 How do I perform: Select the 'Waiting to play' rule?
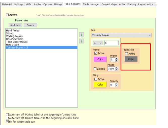click(42, 36)
